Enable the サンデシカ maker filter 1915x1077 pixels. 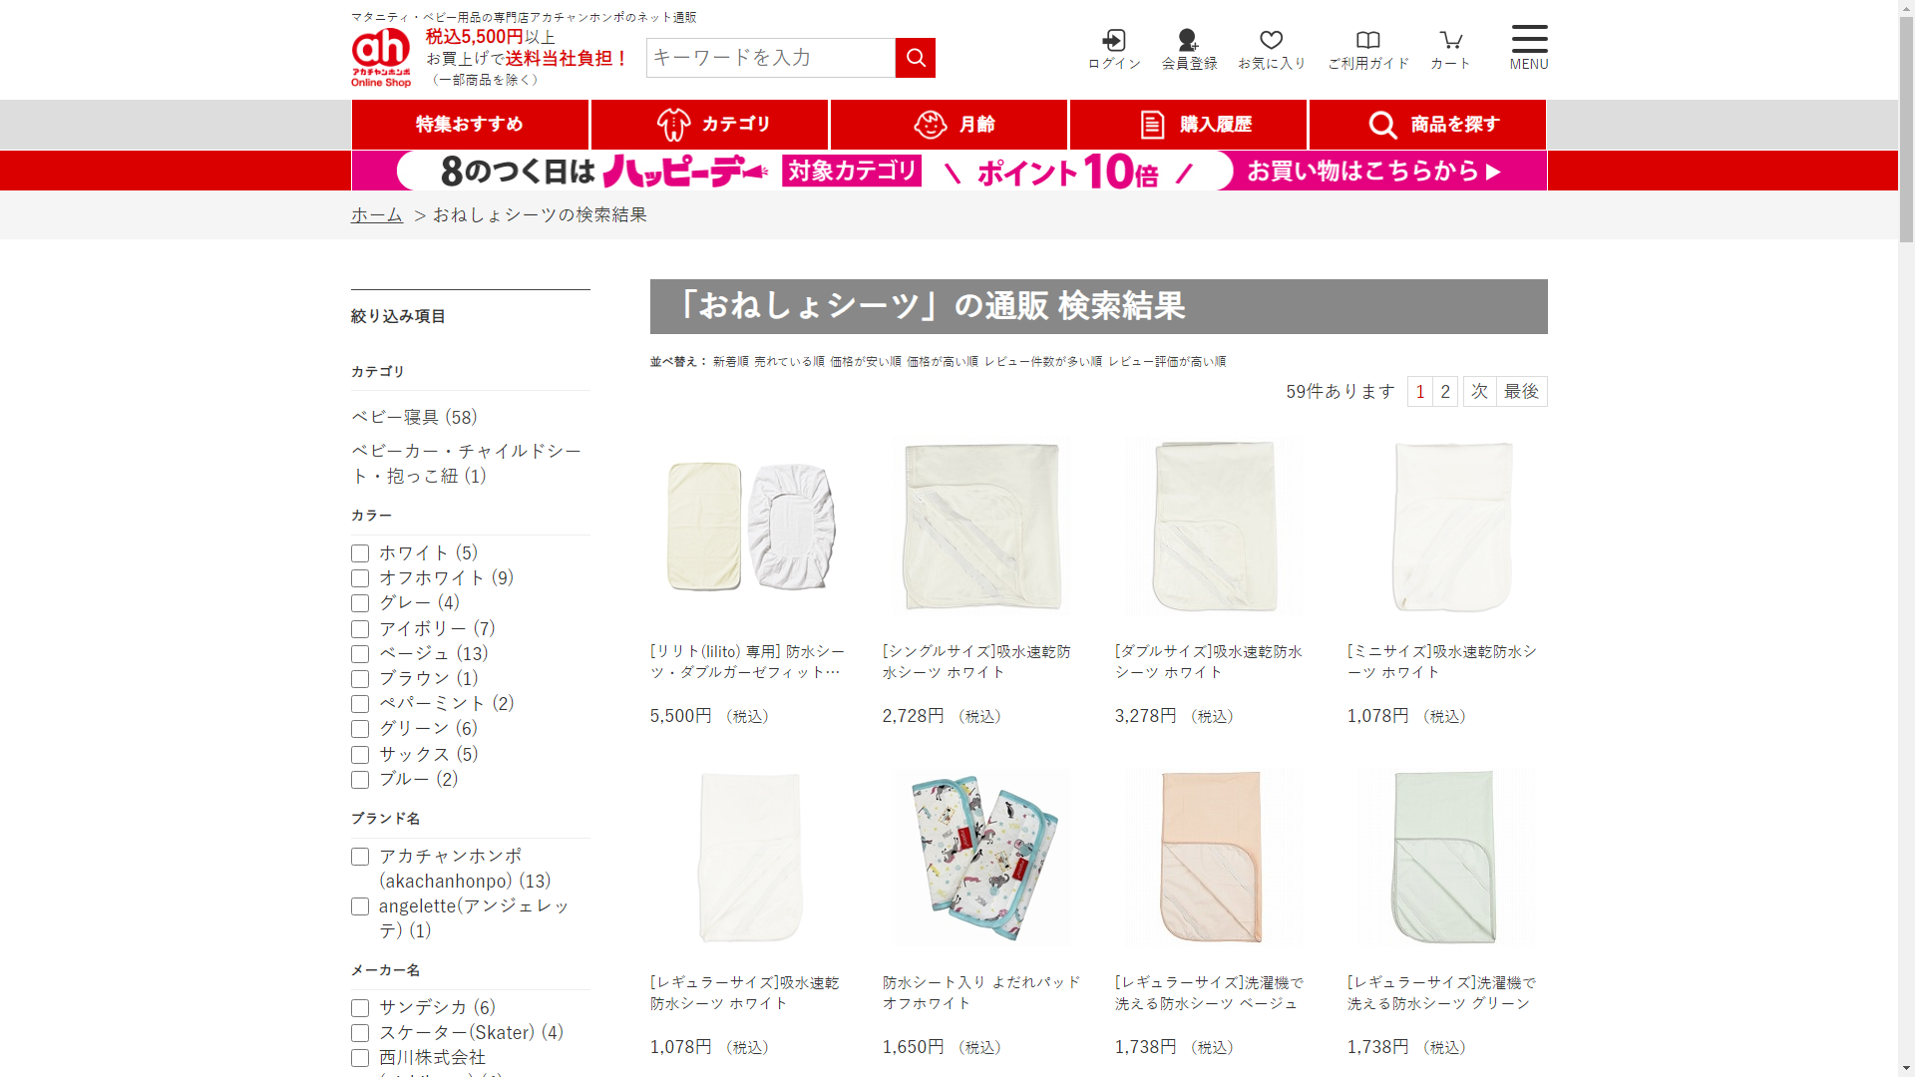(x=360, y=1008)
